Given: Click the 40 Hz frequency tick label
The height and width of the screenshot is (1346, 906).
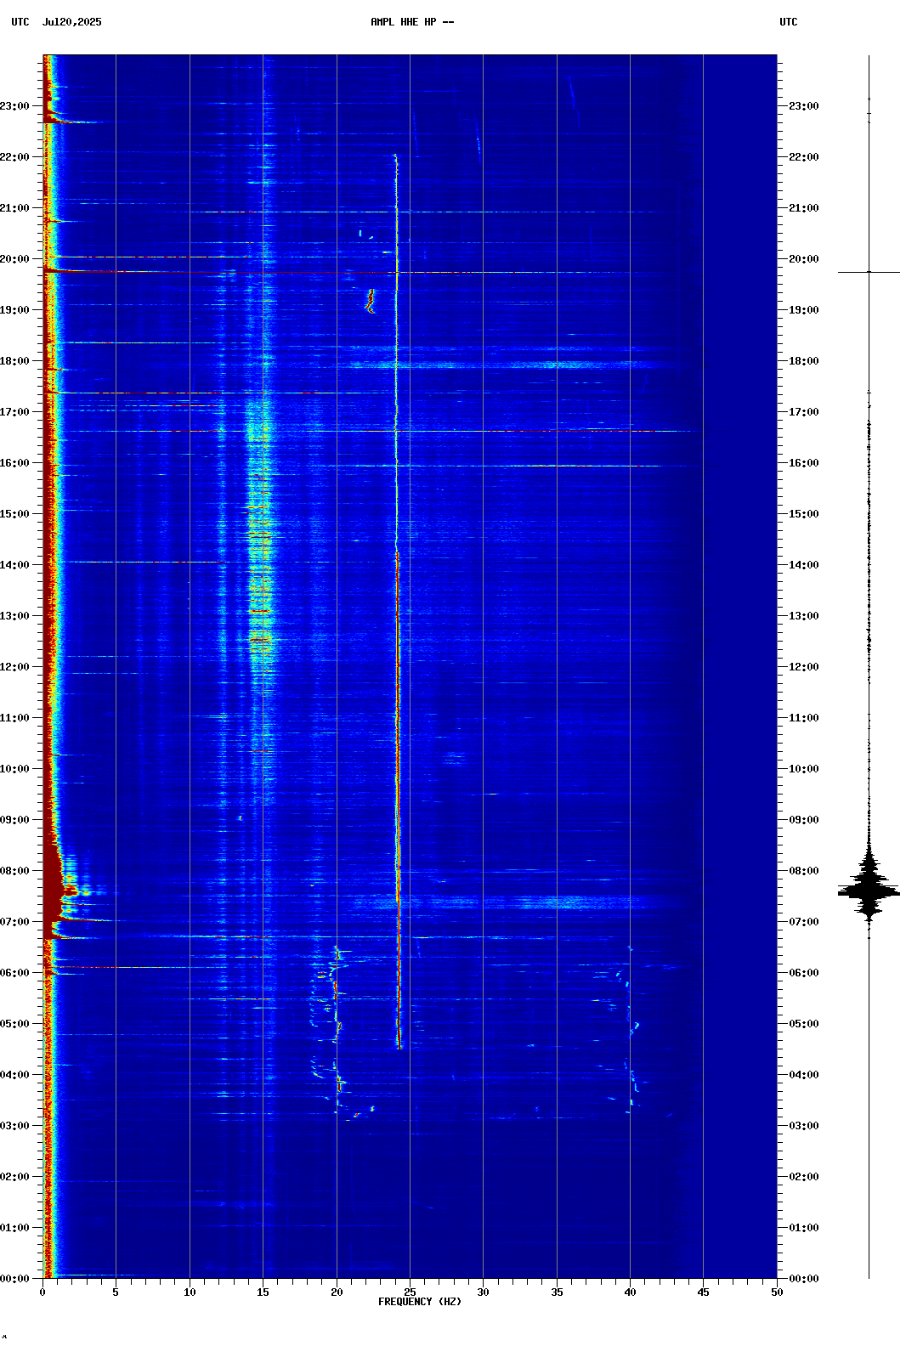Looking at the screenshot, I should click(x=630, y=1292).
